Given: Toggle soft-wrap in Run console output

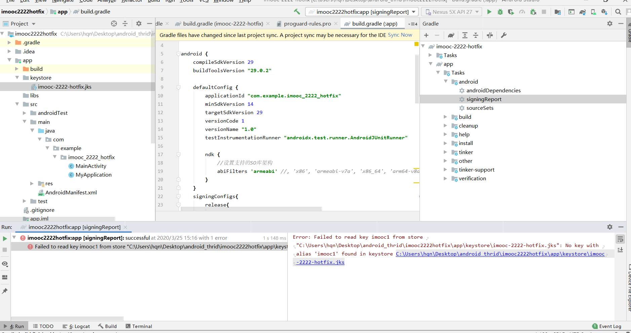Looking at the screenshot, I should click(620, 239).
